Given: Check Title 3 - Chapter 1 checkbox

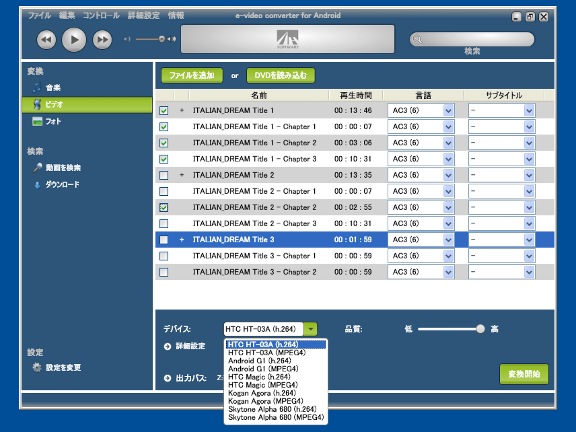Looking at the screenshot, I should (164, 256).
